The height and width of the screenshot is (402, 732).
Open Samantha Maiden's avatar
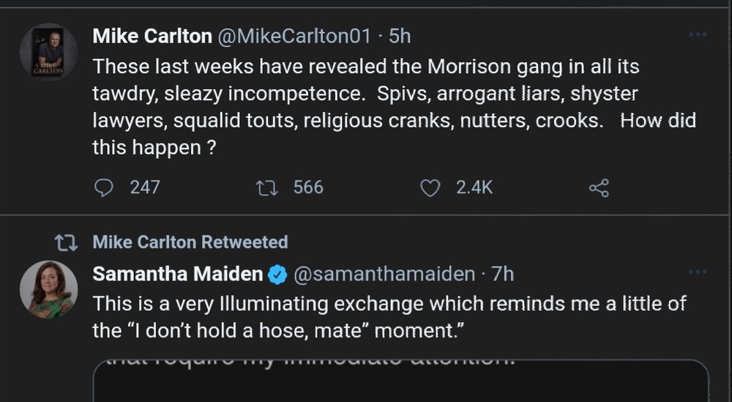pyautogui.click(x=48, y=289)
